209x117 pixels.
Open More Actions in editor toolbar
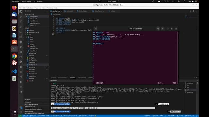click(196, 11)
